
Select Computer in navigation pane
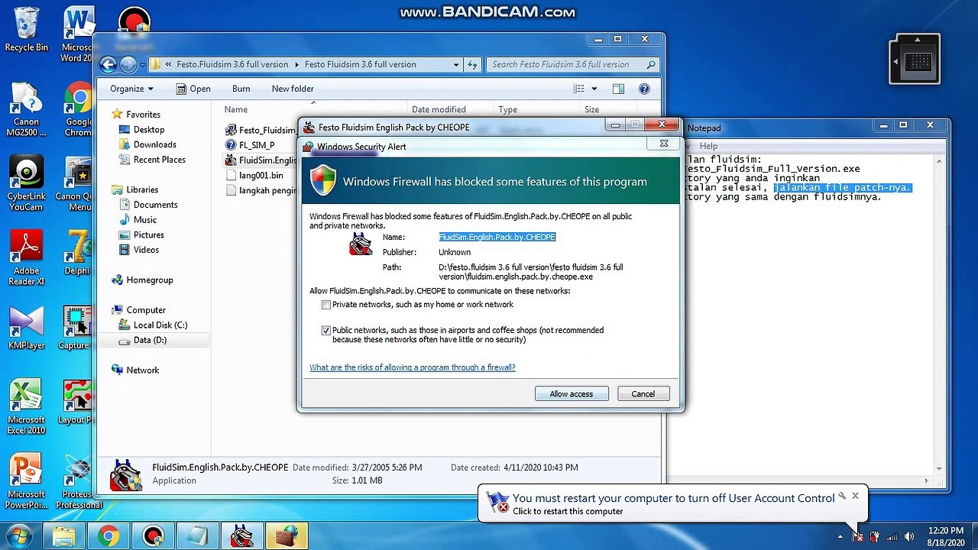pyautogui.click(x=146, y=310)
